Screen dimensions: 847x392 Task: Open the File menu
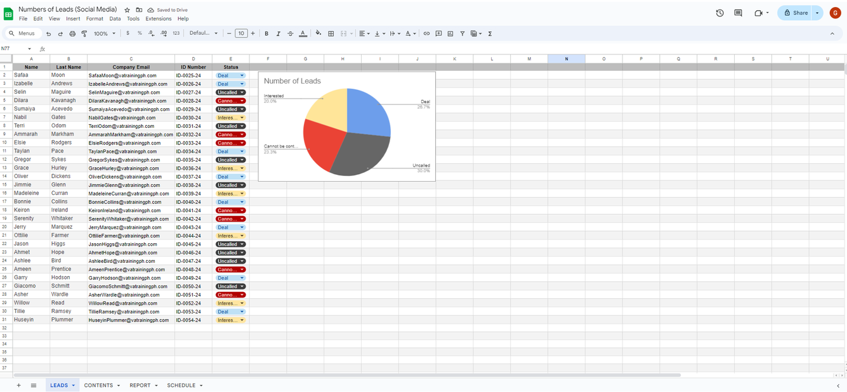click(23, 19)
